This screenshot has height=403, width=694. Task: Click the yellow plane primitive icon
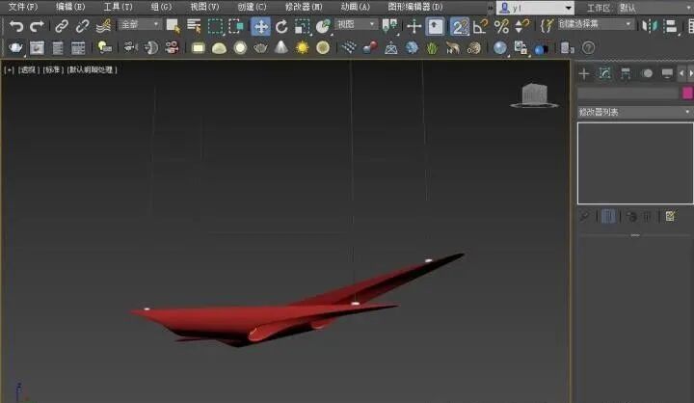click(198, 48)
